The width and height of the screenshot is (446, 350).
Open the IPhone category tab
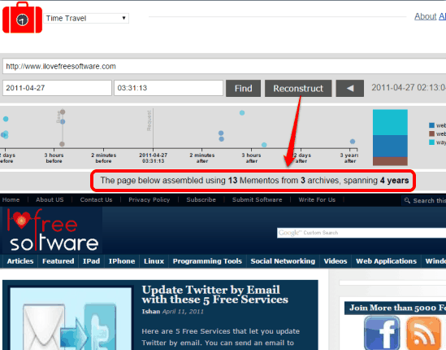pos(122,261)
